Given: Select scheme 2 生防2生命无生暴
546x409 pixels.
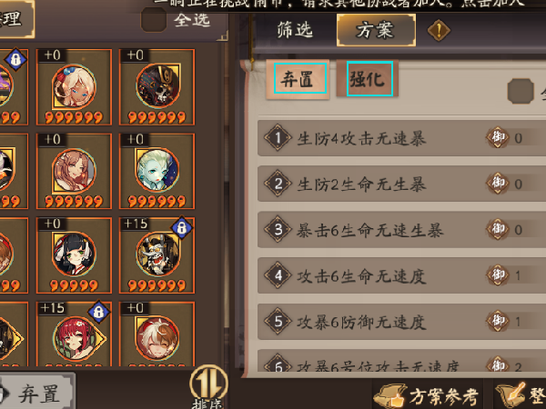Looking at the screenshot, I should [x=402, y=184].
